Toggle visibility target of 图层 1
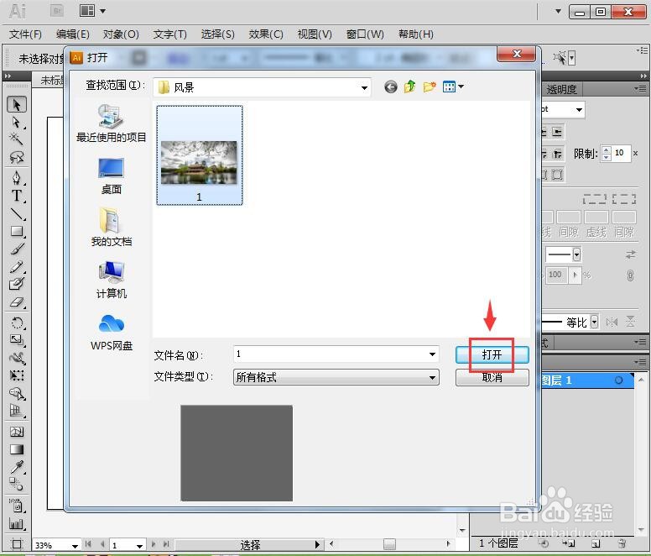Viewport: 651px width, 556px height. (618, 380)
